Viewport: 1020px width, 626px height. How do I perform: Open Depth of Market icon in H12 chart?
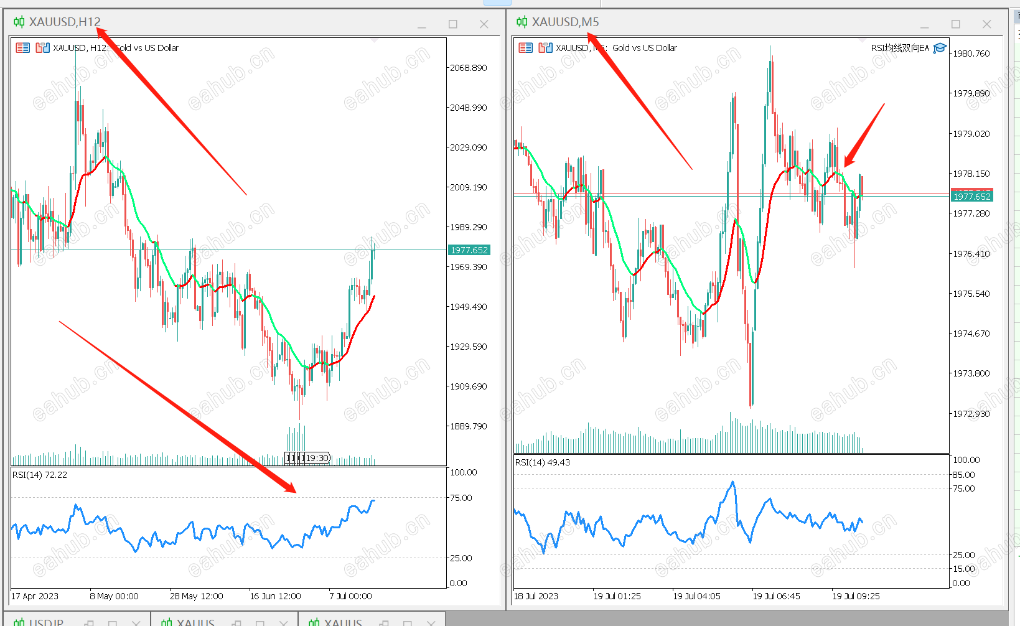(x=42, y=48)
